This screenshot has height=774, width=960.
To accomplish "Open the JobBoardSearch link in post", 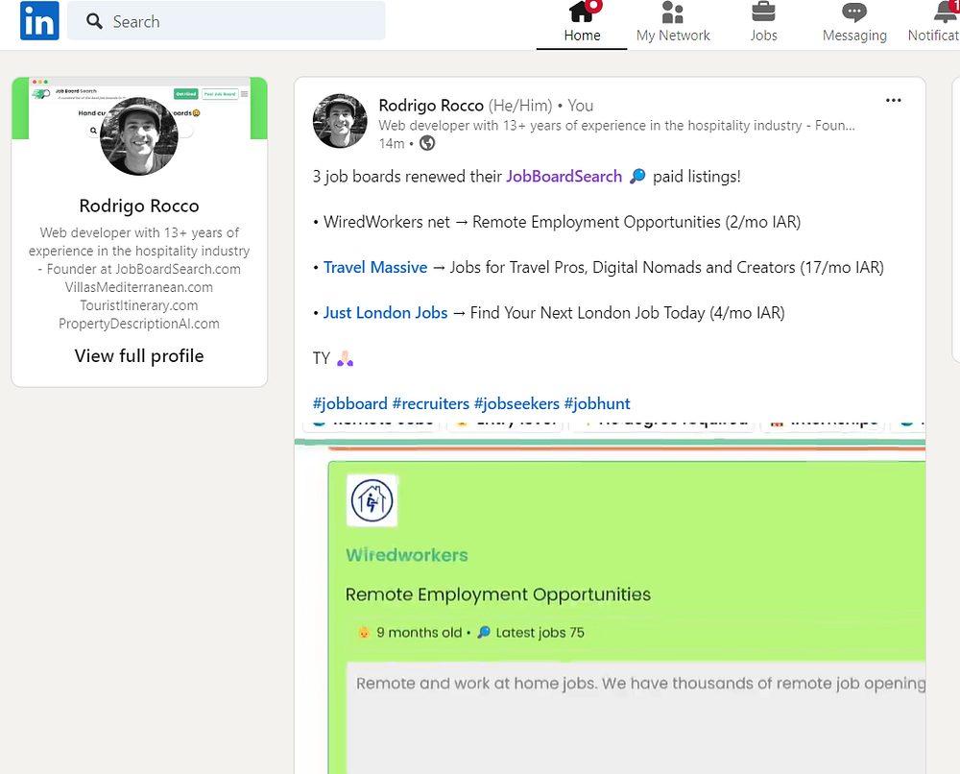I will pos(564,177).
